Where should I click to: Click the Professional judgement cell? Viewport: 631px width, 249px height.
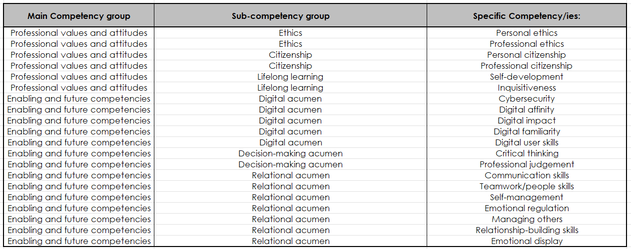[527, 164]
